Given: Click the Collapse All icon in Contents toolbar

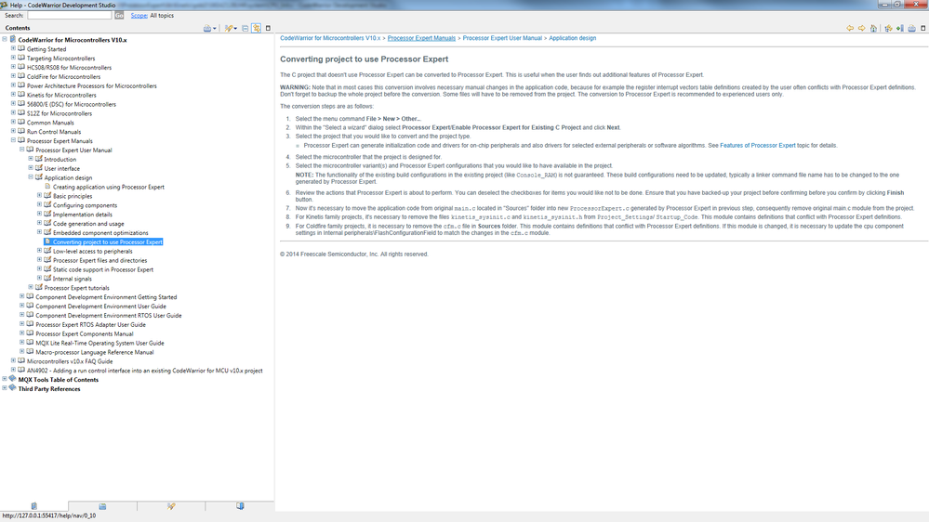Looking at the screenshot, I should [246, 28].
